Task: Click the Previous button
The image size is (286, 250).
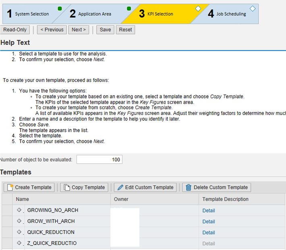Action: click(x=52, y=30)
